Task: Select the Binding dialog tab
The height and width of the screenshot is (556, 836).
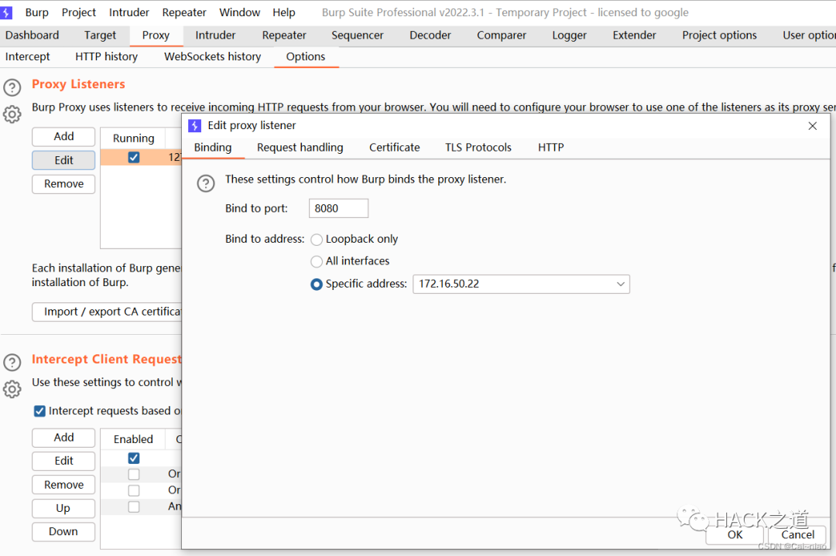Action: coord(213,148)
